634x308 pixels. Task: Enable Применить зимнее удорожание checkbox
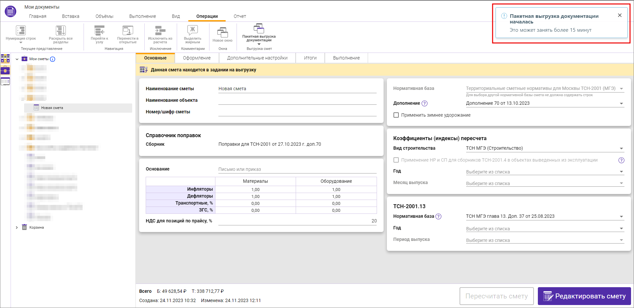(396, 115)
